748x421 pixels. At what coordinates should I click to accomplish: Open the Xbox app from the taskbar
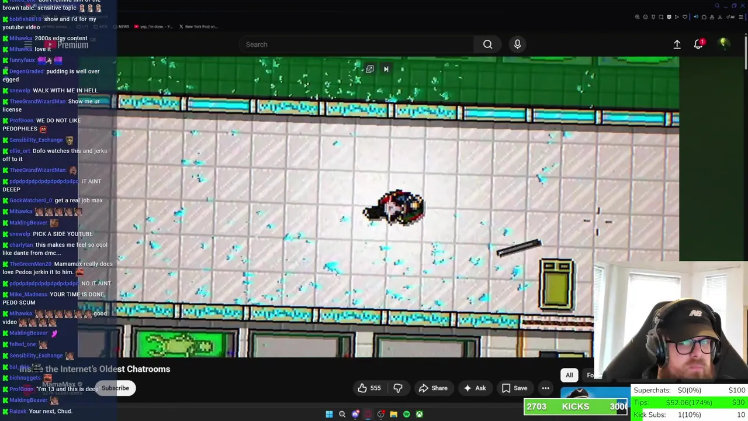(420, 415)
